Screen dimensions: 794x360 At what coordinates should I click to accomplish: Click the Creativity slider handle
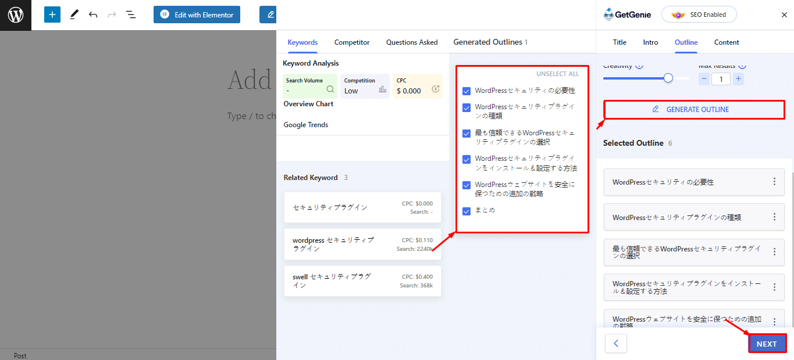click(668, 78)
